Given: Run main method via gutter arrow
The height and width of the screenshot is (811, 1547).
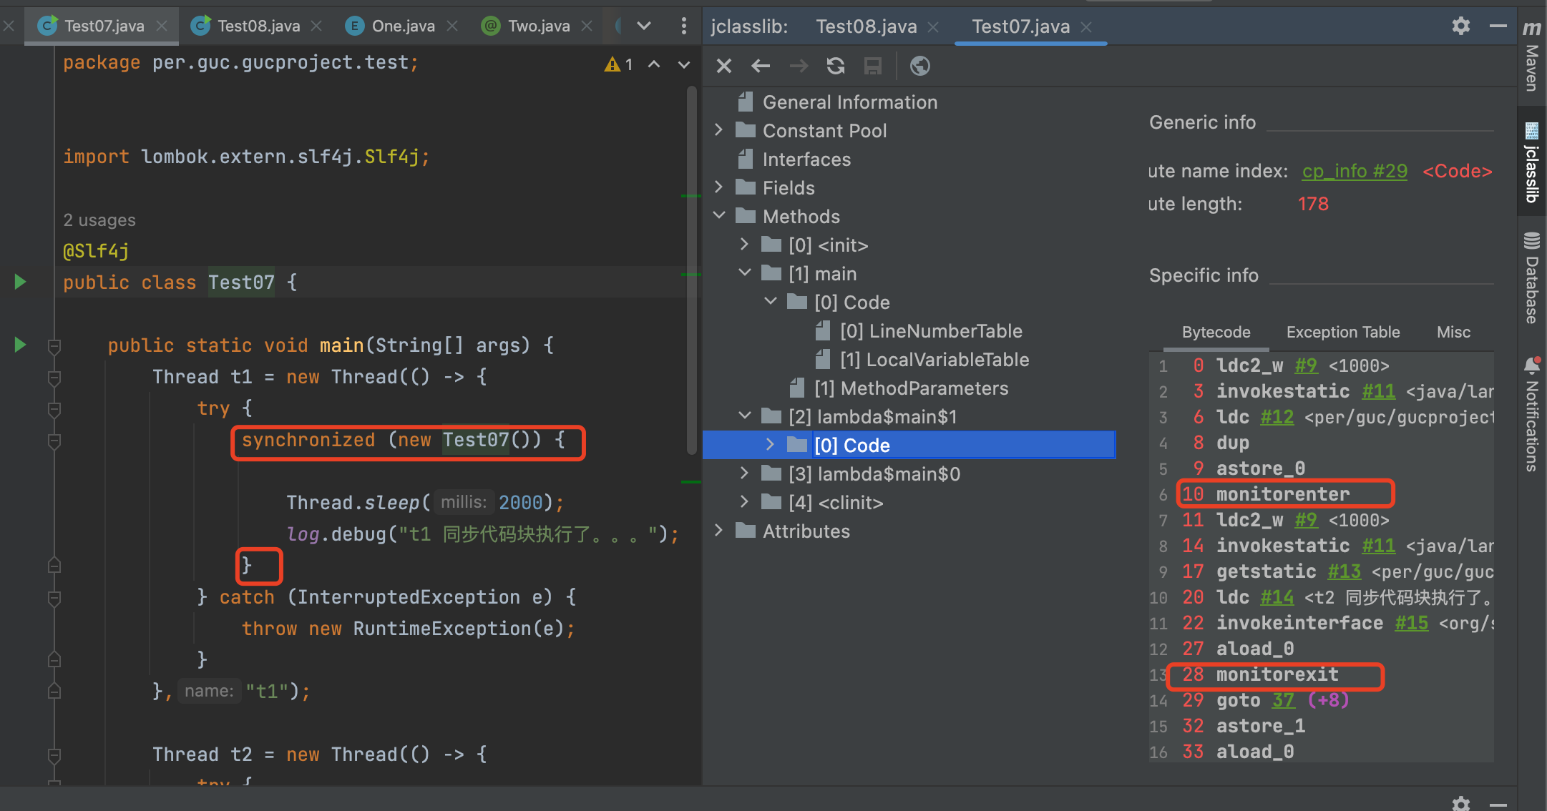Looking at the screenshot, I should pos(20,345).
